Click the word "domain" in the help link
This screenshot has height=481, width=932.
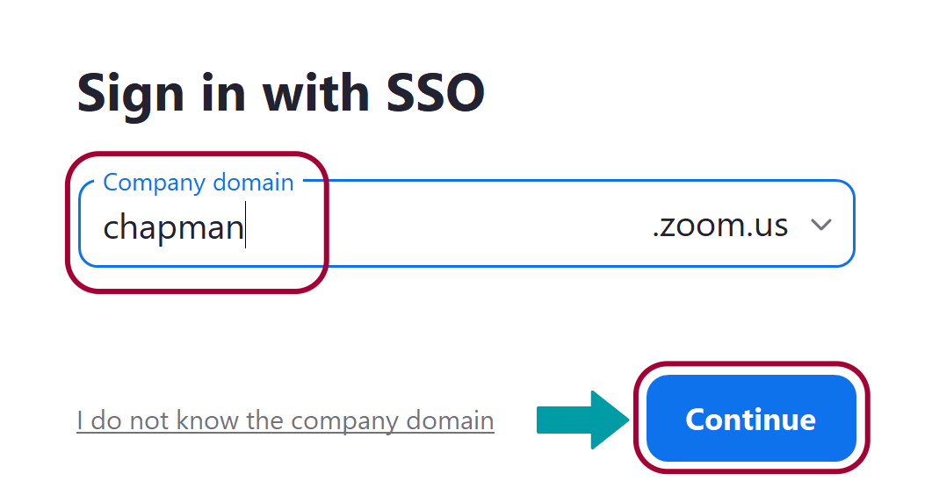coord(448,420)
